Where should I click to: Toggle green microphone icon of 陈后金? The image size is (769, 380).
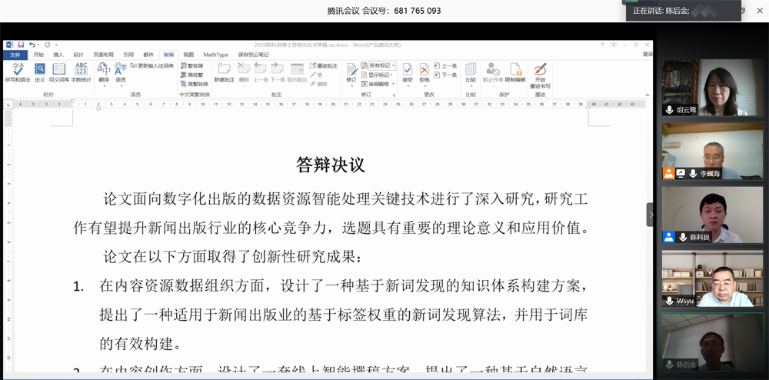point(669,365)
